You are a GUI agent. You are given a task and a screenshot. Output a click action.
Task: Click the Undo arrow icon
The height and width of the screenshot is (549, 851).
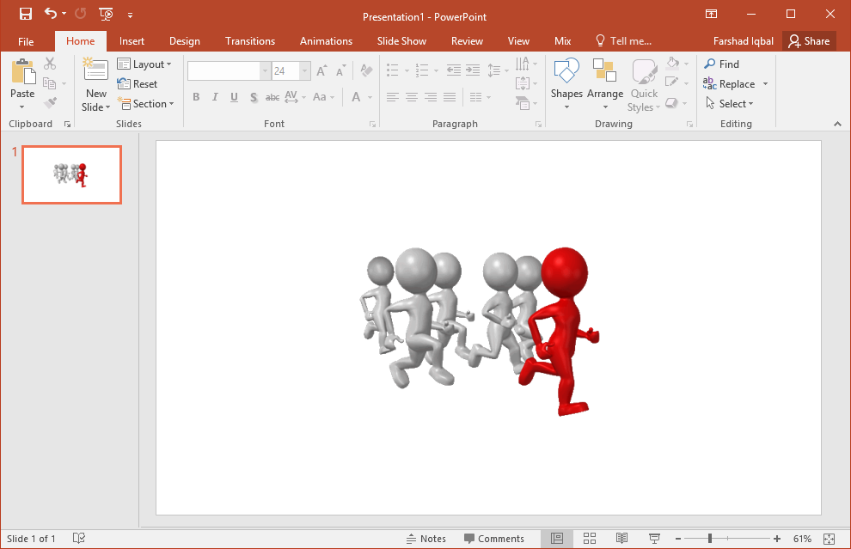[51, 14]
